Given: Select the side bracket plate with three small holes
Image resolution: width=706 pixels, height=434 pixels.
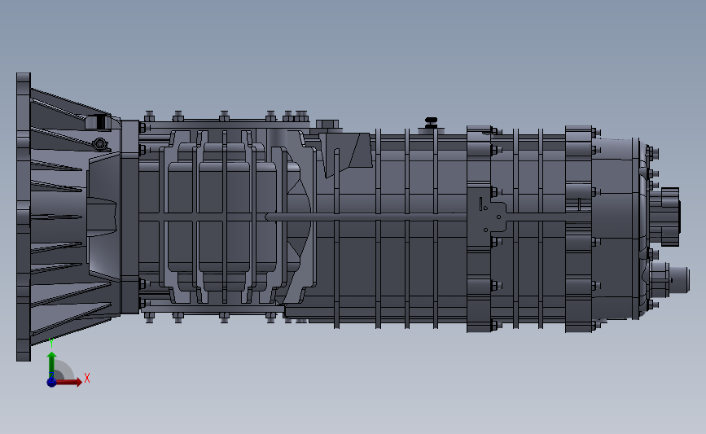Looking at the screenshot, I should (489, 217).
